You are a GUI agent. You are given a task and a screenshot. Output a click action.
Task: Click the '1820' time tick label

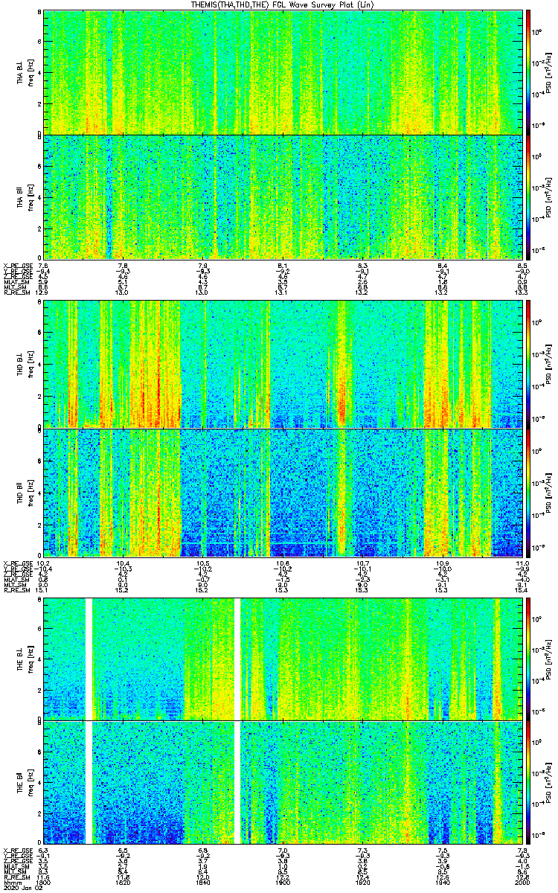pos(123,883)
